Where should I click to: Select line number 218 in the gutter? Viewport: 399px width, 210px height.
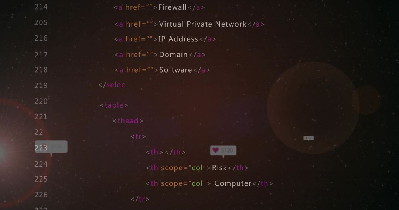[x=41, y=70]
